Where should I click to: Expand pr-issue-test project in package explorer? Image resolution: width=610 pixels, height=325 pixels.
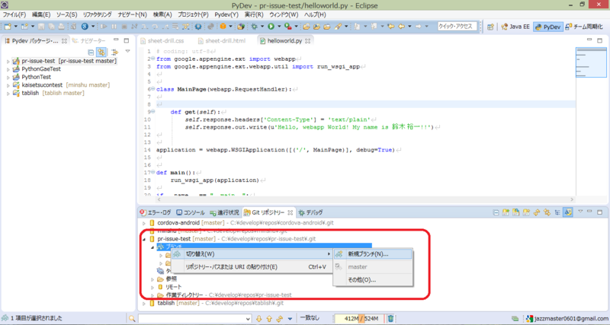pos(8,62)
